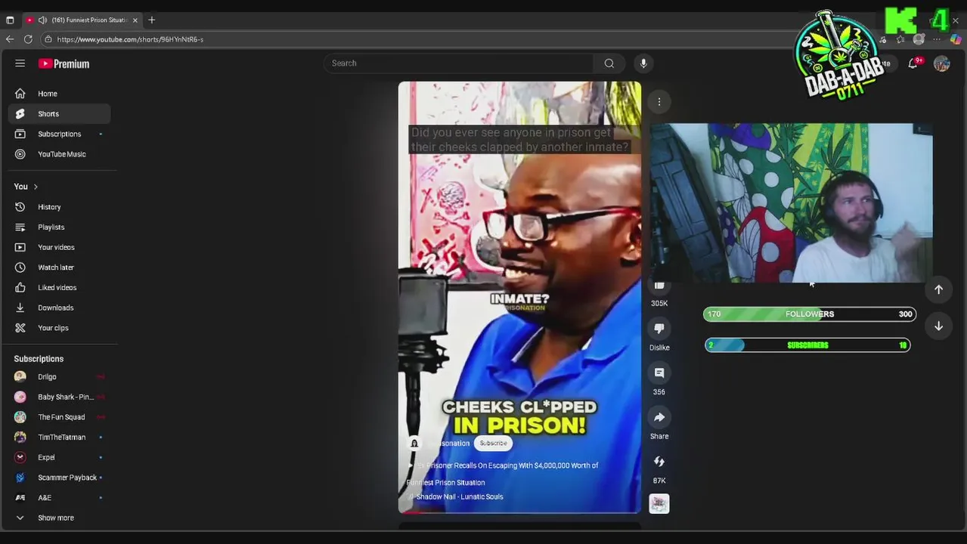Open the account avatar menu
Screen dimensions: 967x544
[941, 64]
